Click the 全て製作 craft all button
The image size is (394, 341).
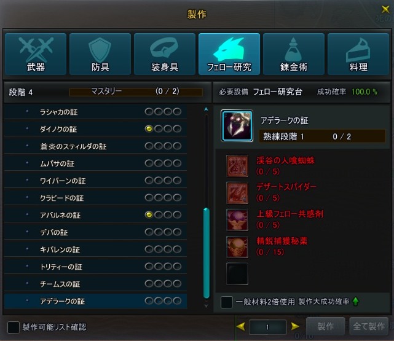pyautogui.click(x=369, y=326)
